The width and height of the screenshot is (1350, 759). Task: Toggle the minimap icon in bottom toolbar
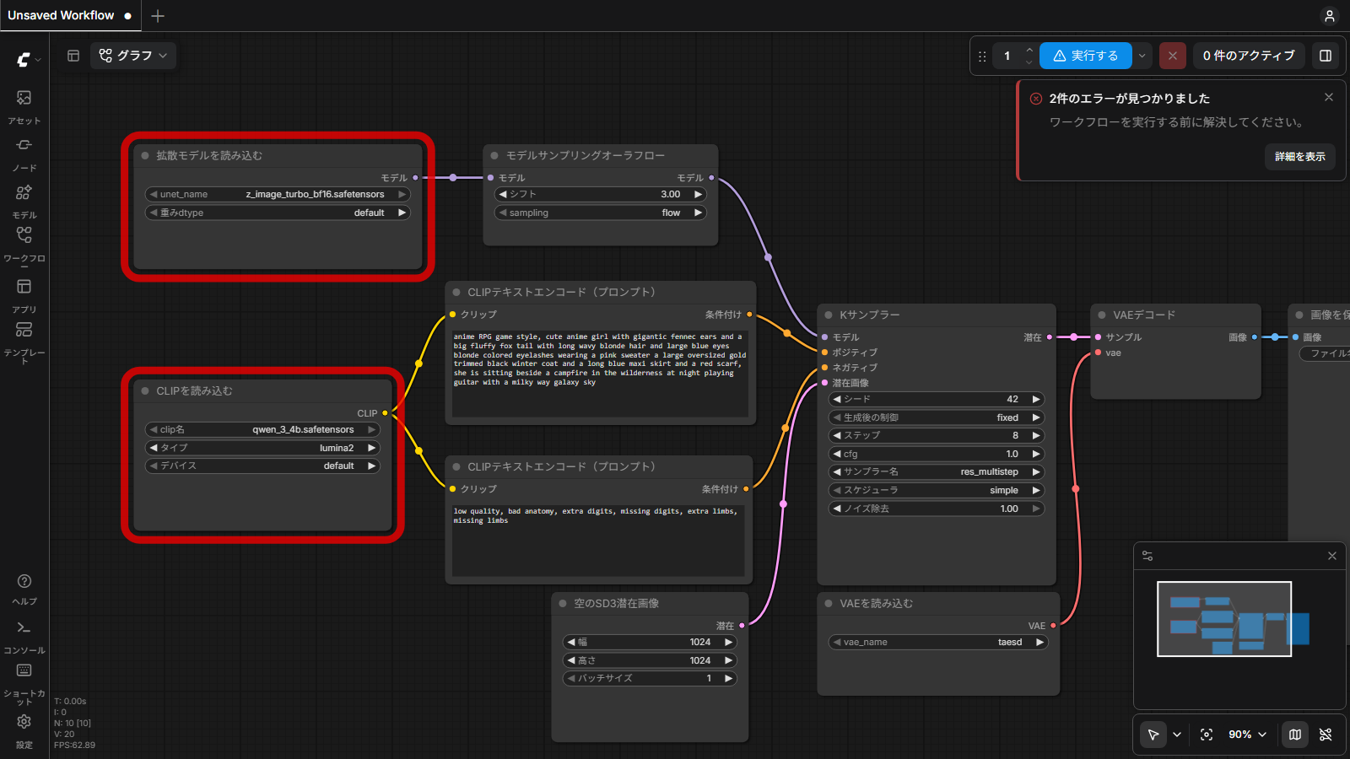[1295, 735]
